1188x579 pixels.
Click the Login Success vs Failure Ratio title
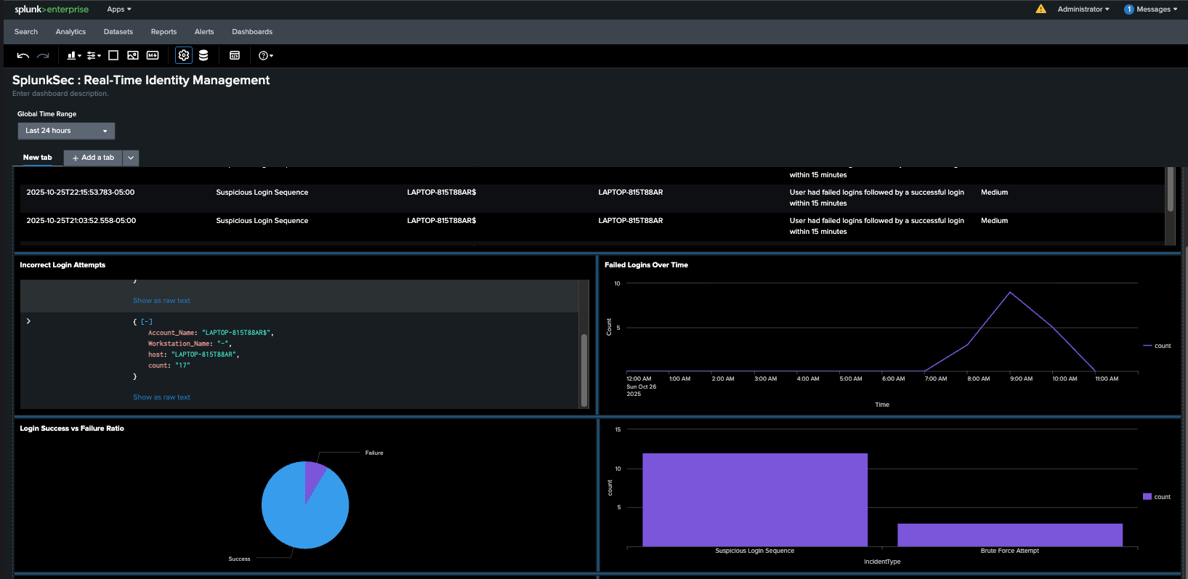pos(72,429)
